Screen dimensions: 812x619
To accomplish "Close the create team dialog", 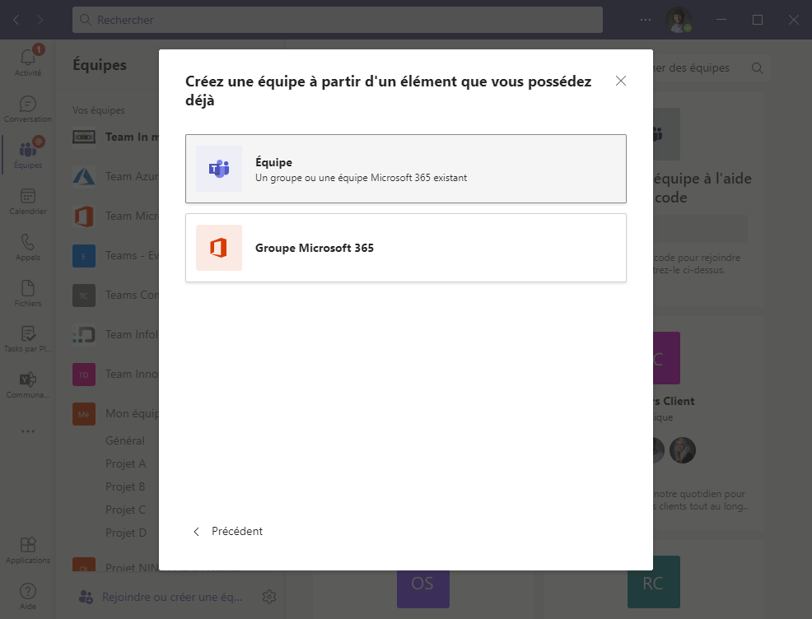I will click(620, 81).
